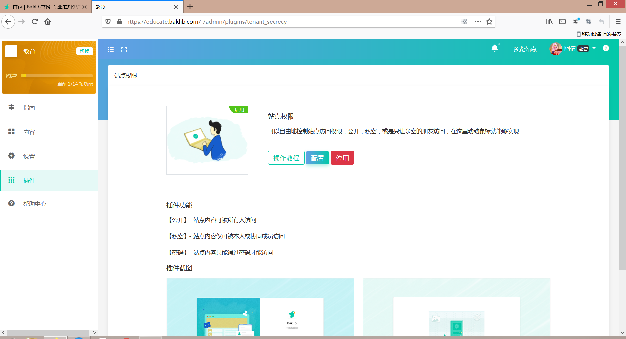
Task: Show site security padlock info
Action: pyautogui.click(x=119, y=22)
